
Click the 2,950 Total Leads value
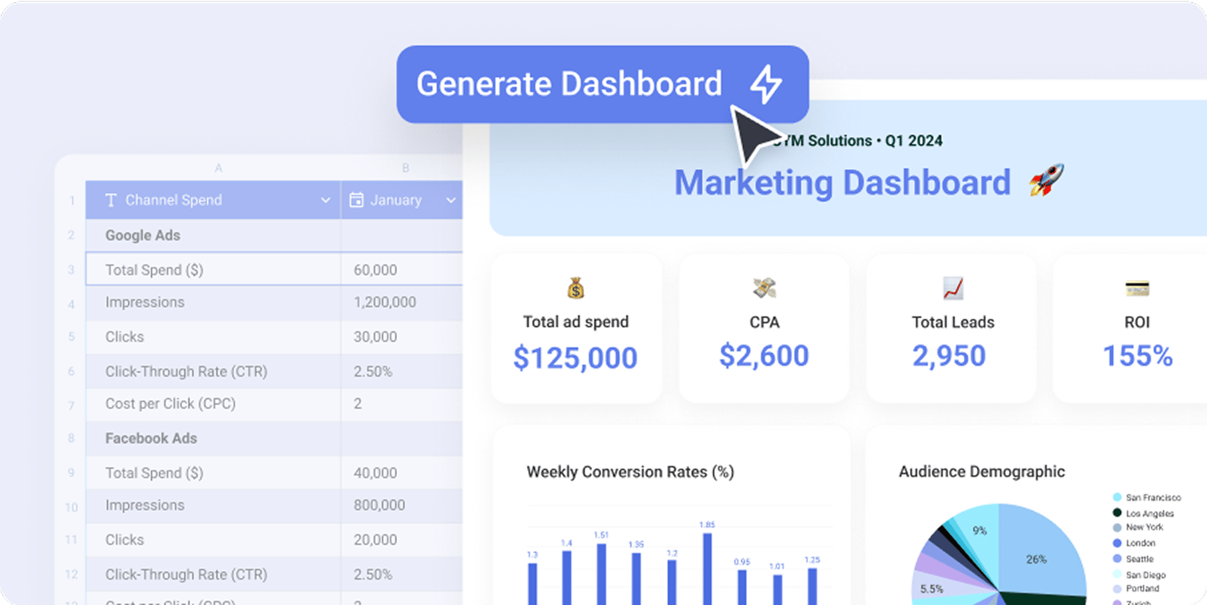(x=949, y=356)
